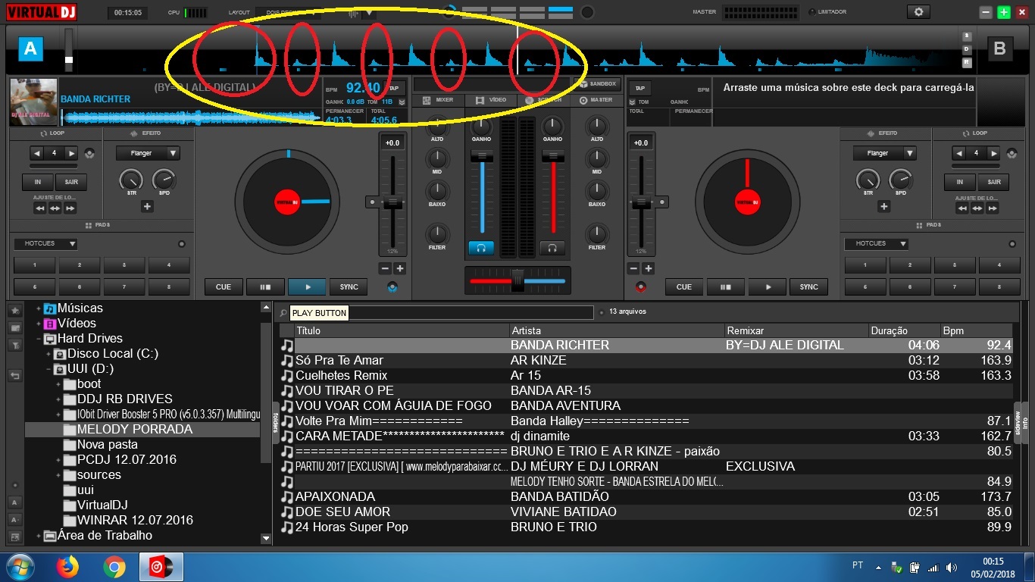
Task: Set loop IN point on left deck
Action: point(37,182)
